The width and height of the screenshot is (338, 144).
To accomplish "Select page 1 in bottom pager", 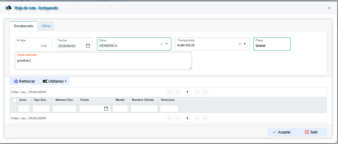I will pyautogui.click(x=187, y=118).
